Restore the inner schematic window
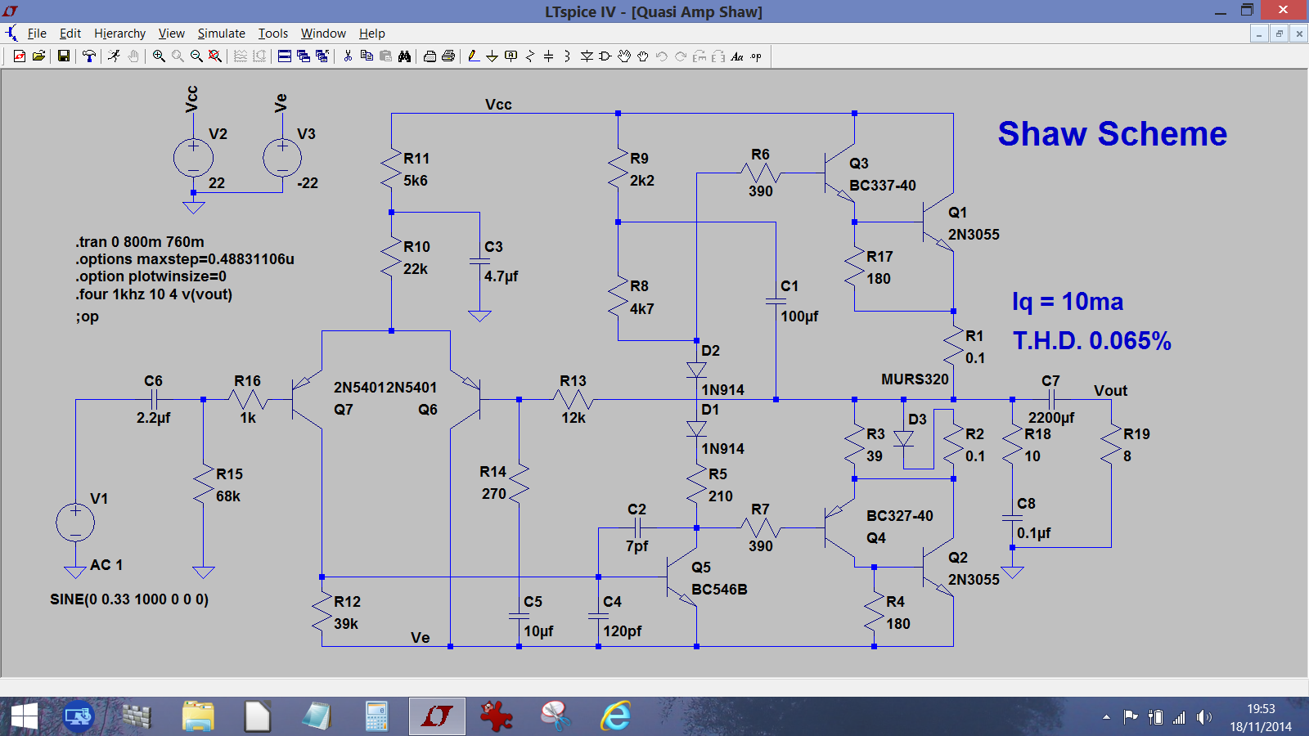Screen dimensions: 1309x736 pyautogui.click(x=1279, y=34)
